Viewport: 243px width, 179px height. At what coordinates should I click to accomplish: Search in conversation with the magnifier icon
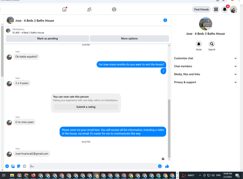click(x=212, y=44)
